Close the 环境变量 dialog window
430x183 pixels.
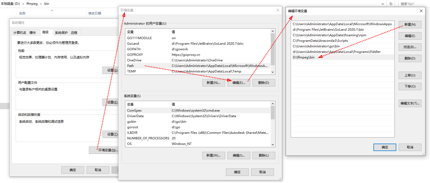278,10
